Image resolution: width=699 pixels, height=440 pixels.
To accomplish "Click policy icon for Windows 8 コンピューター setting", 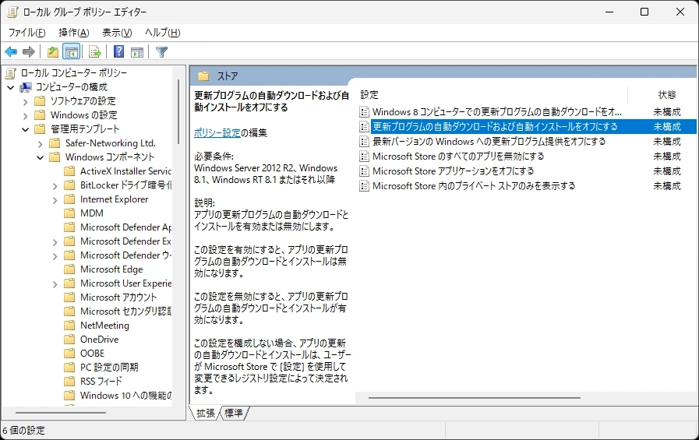I will tap(364, 112).
